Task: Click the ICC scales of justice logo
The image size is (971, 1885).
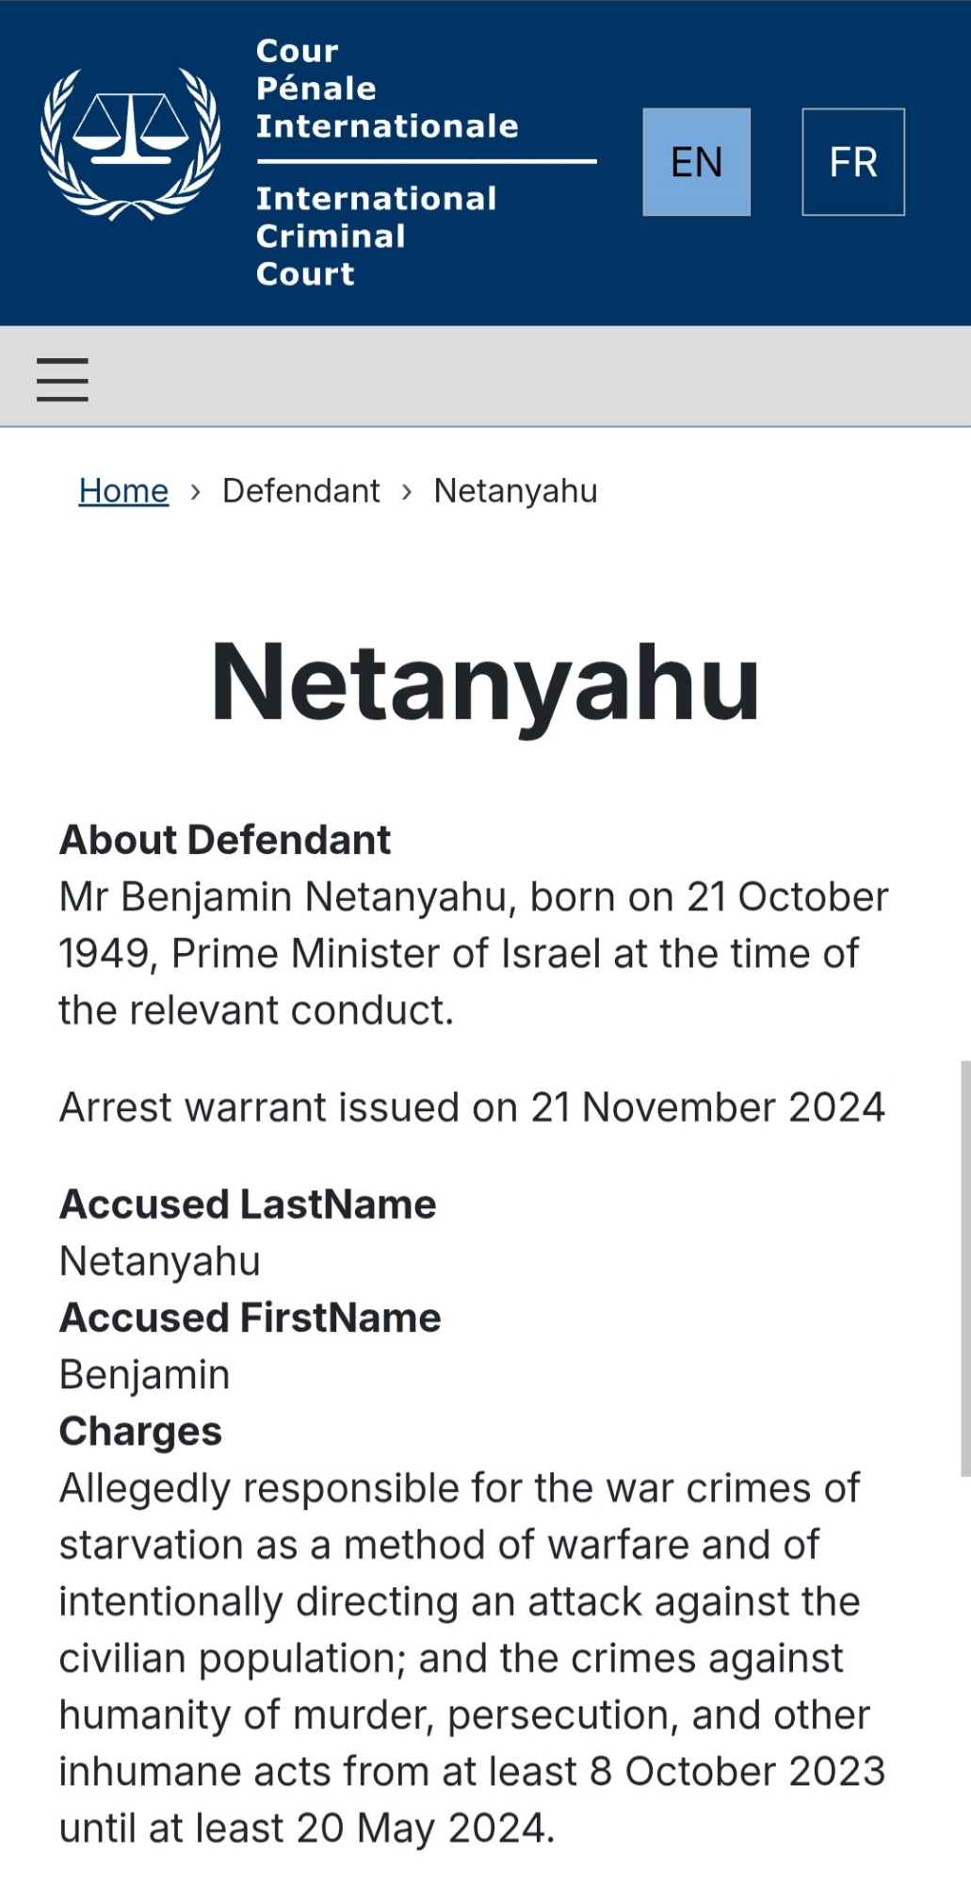Action: (130, 143)
